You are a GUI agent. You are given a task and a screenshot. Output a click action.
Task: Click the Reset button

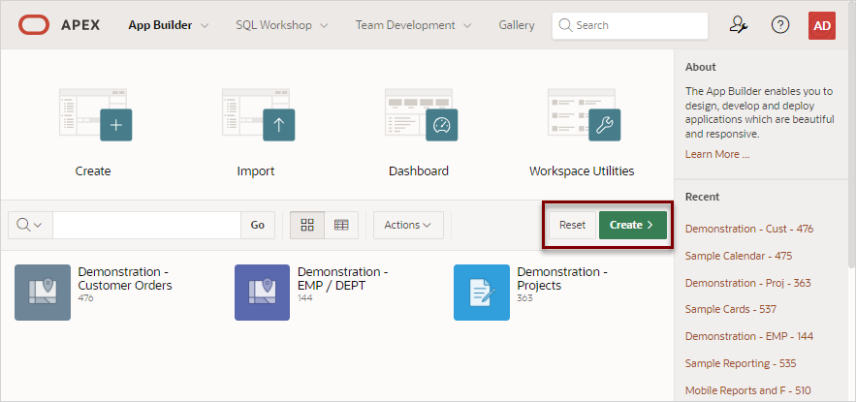[572, 225]
